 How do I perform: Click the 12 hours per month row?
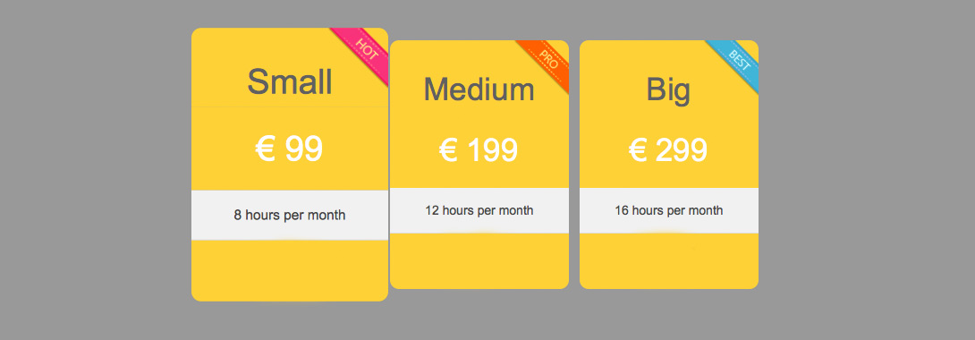pyautogui.click(x=479, y=210)
